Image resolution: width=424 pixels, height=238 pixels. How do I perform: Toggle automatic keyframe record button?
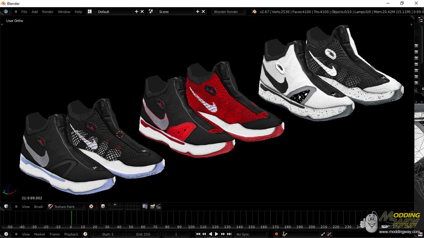(276, 234)
